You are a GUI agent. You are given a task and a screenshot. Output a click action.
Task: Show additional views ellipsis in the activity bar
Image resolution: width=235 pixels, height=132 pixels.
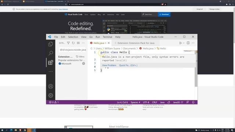point(51,71)
